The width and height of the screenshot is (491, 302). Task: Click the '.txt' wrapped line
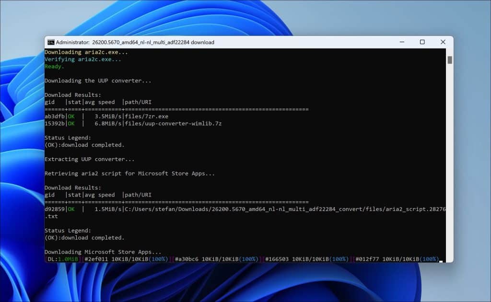click(x=51, y=216)
